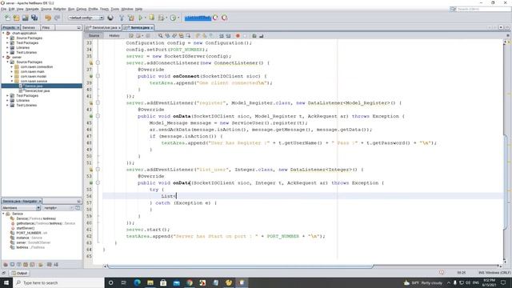The image size is (512, 288).
Task: Collapse server Source Packages node
Action: tap(8, 62)
